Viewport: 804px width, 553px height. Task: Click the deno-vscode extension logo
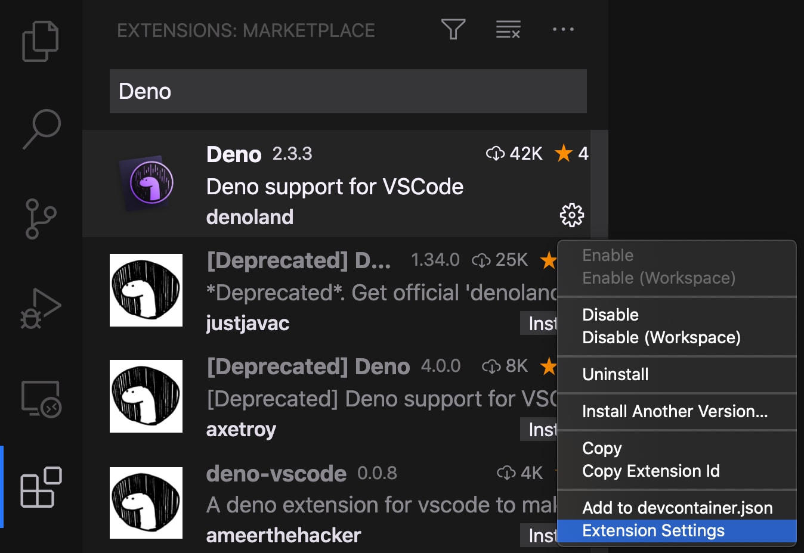(x=146, y=502)
